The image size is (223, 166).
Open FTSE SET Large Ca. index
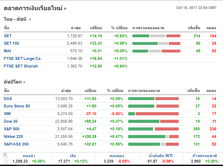point(23,59)
